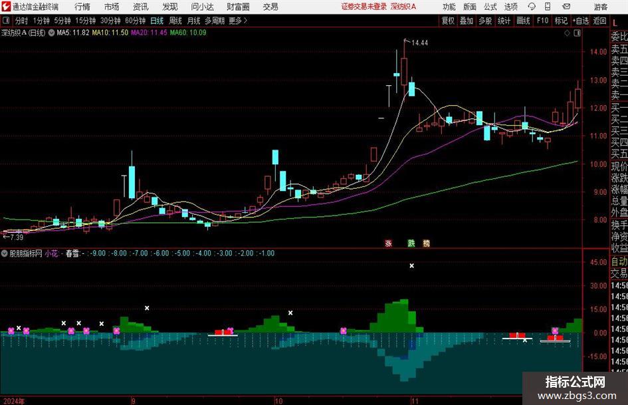Click the month 9 marker on time axis

click(134, 401)
